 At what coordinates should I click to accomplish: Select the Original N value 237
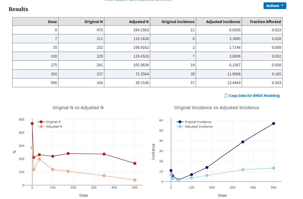point(100,74)
